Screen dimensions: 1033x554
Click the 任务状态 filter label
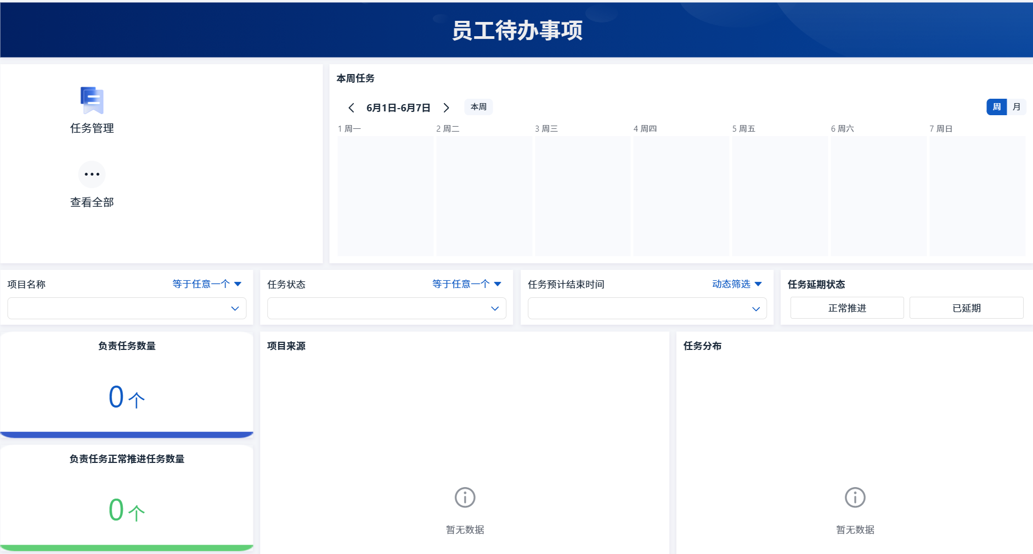[x=286, y=285]
